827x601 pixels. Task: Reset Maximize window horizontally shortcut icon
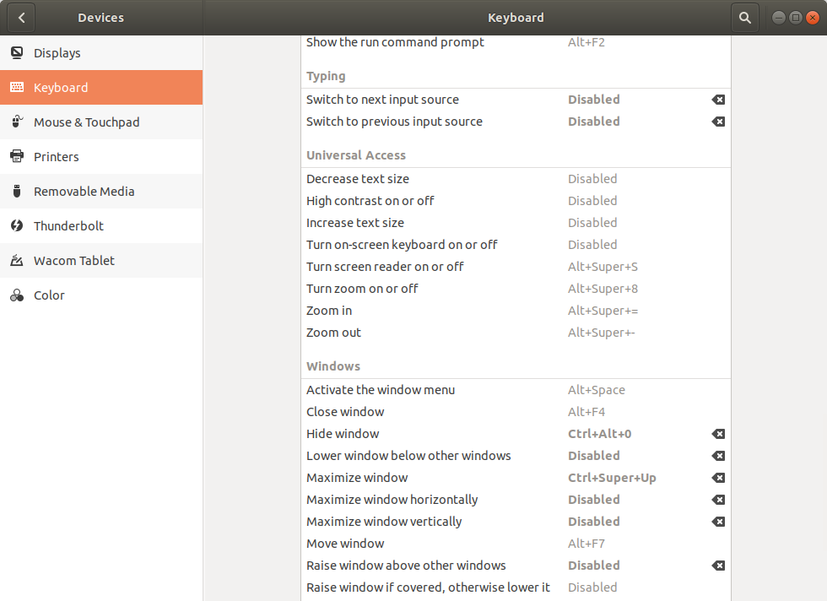tap(718, 500)
